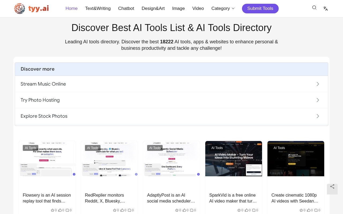Click thumbs-up on the RedReplier card

tap(122, 210)
